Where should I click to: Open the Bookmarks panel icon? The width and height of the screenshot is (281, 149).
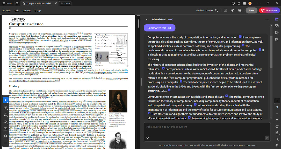(x=277, y=33)
